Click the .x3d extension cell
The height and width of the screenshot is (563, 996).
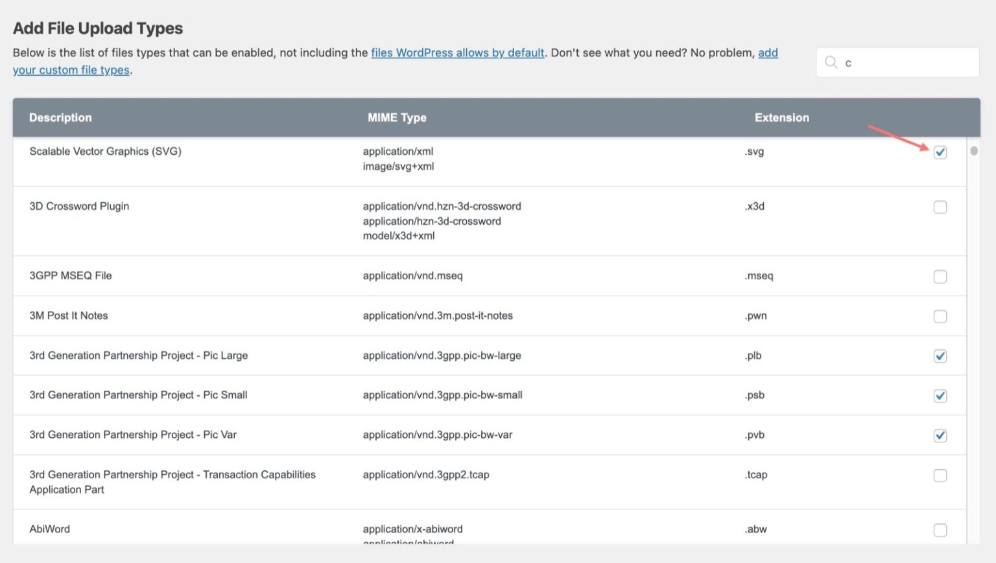coord(755,206)
